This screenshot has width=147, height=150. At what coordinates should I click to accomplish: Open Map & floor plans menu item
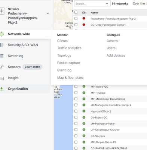pyautogui.click(x=70, y=78)
